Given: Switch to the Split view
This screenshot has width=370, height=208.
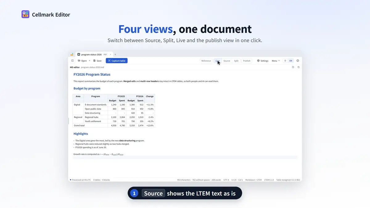Looking at the screenshot, I should (236, 61).
